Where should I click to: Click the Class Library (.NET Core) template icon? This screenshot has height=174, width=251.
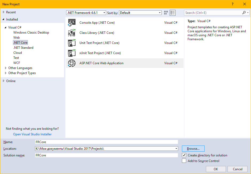pyautogui.click(x=71, y=33)
